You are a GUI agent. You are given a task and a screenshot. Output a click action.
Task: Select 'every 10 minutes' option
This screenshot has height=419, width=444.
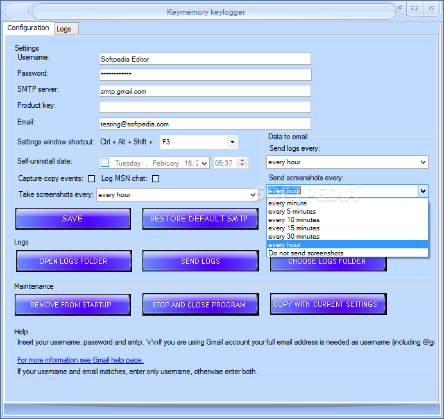coord(348,219)
